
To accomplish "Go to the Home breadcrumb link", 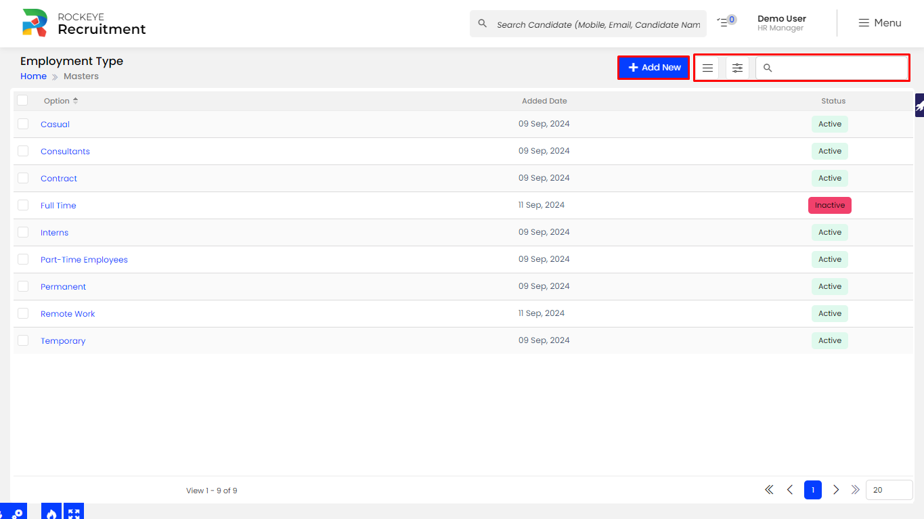I will 33,76.
